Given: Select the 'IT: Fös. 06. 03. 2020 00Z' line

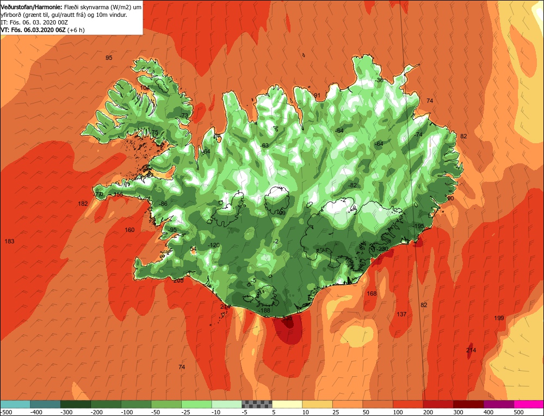Looking at the screenshot, I should 34,22.
